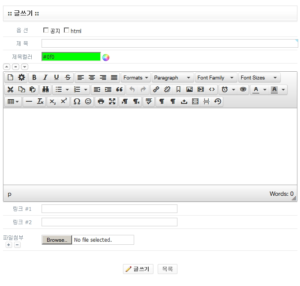Click the Undo arrow
The image size is (300, 286).
tap(132, 89)
